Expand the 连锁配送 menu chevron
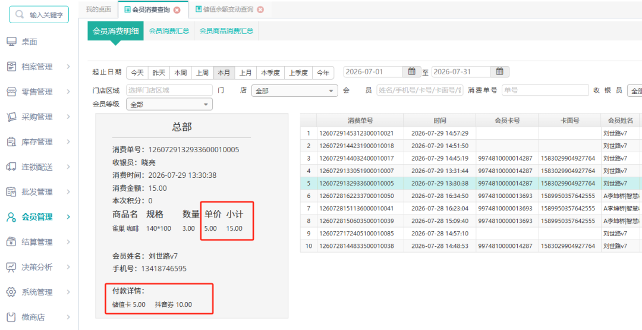Screen dimensions: 642x330 [x=68, y=166]
